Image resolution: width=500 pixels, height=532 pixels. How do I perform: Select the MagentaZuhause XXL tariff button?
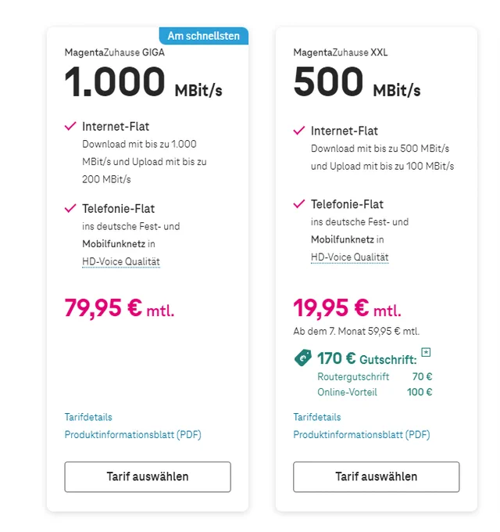point(377,476)
